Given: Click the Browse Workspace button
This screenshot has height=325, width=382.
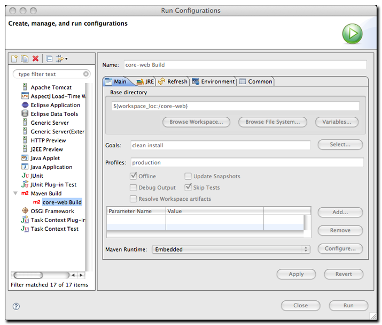Looking at the screenshot, I should (x=196, y=122).
